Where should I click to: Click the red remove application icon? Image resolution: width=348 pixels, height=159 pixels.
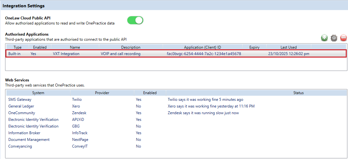point(343,38)
